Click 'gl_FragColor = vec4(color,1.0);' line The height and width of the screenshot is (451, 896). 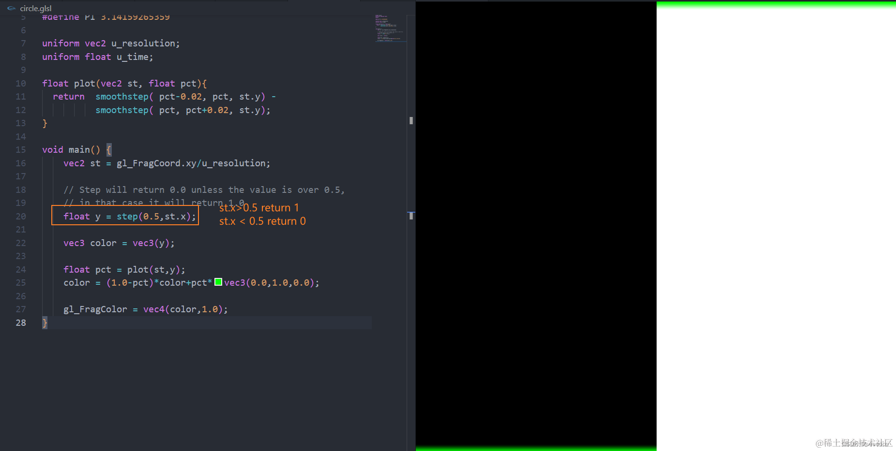pos(146,309)
